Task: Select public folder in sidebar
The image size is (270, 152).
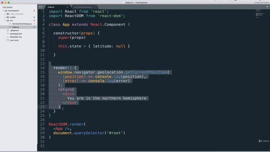Action: click(x=13, y=17)
